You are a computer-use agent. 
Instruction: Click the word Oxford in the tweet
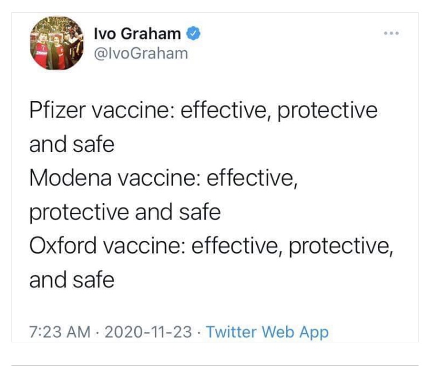(x=63, y=245)
